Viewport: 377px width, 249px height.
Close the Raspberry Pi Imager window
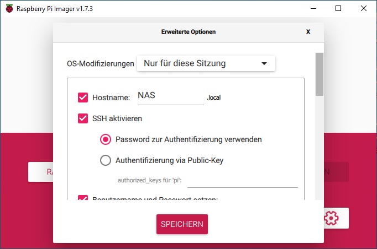[x=364, y=8]
